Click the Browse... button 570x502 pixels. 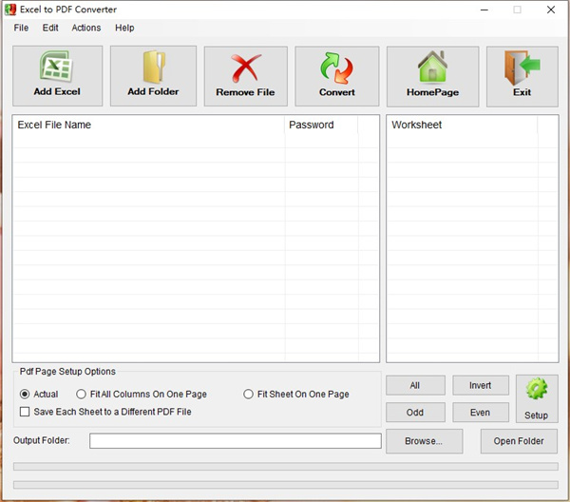click(x=425, y=441)
